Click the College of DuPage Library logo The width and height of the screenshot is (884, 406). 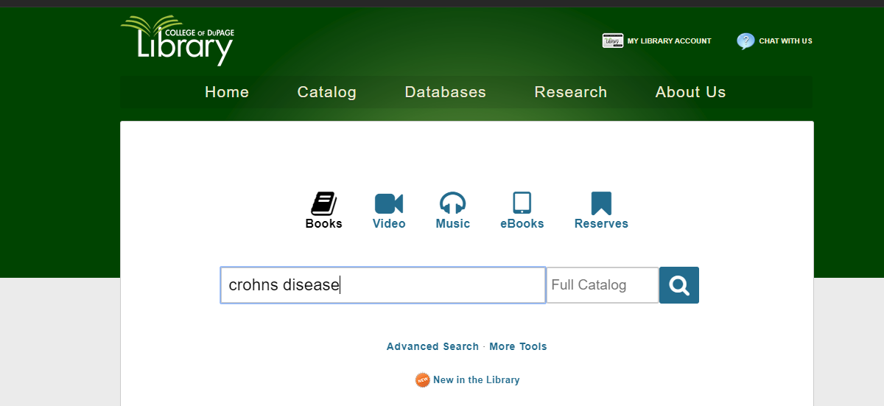(178, 41)
